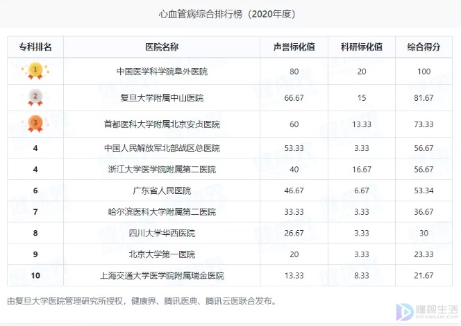Screen dimensions: 461x326
Task: Click rank number 6
Action: 35,190
